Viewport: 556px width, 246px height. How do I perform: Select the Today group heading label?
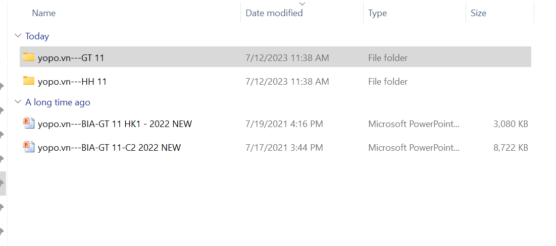37,36
